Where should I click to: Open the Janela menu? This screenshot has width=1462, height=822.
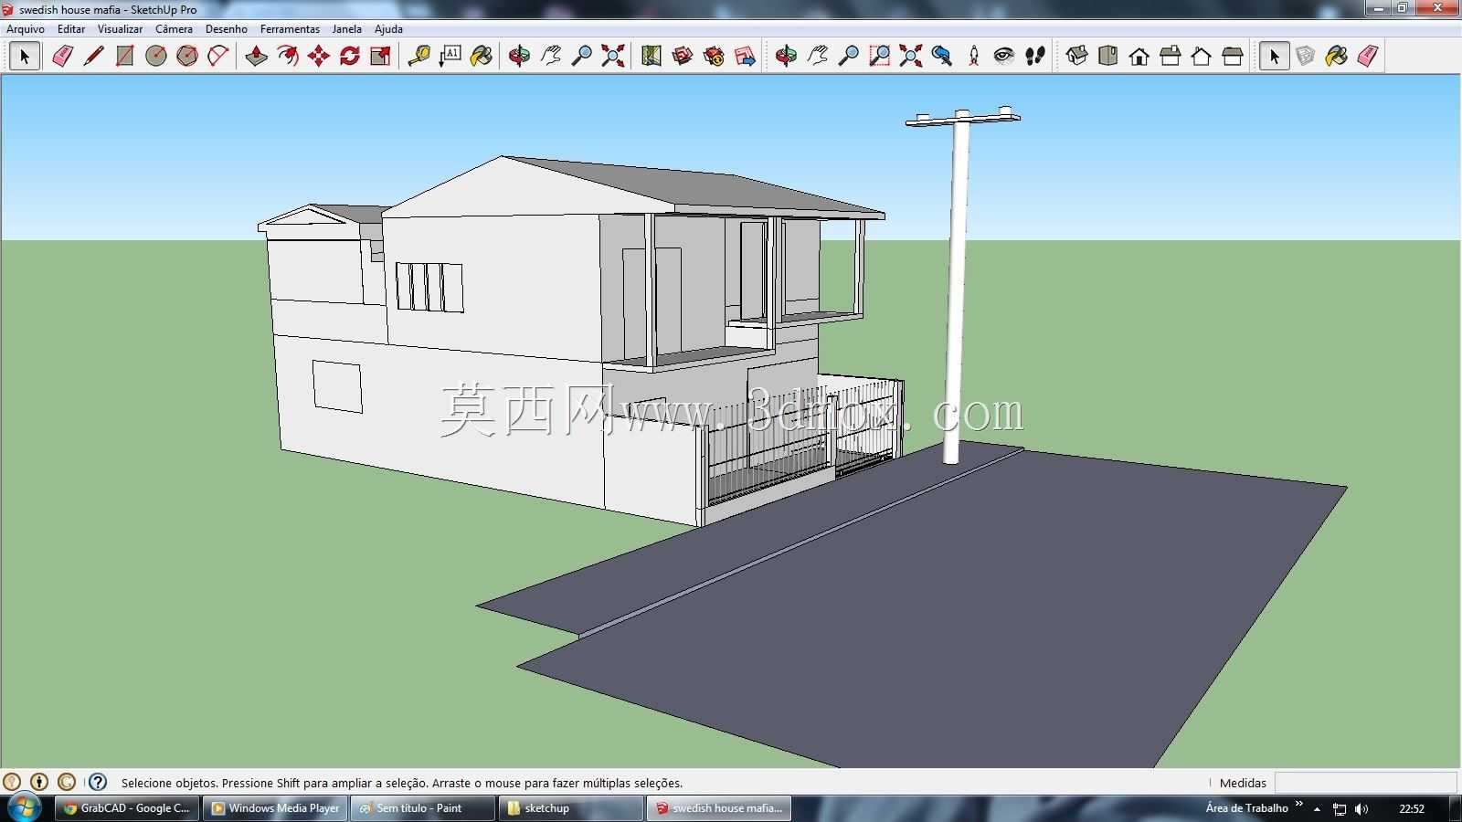pos(346,29)
